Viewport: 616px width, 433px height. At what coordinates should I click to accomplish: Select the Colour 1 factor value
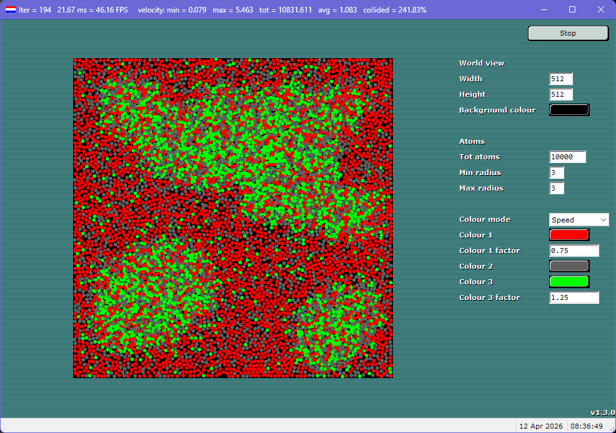pyautogui.click(x=574, y=250)
